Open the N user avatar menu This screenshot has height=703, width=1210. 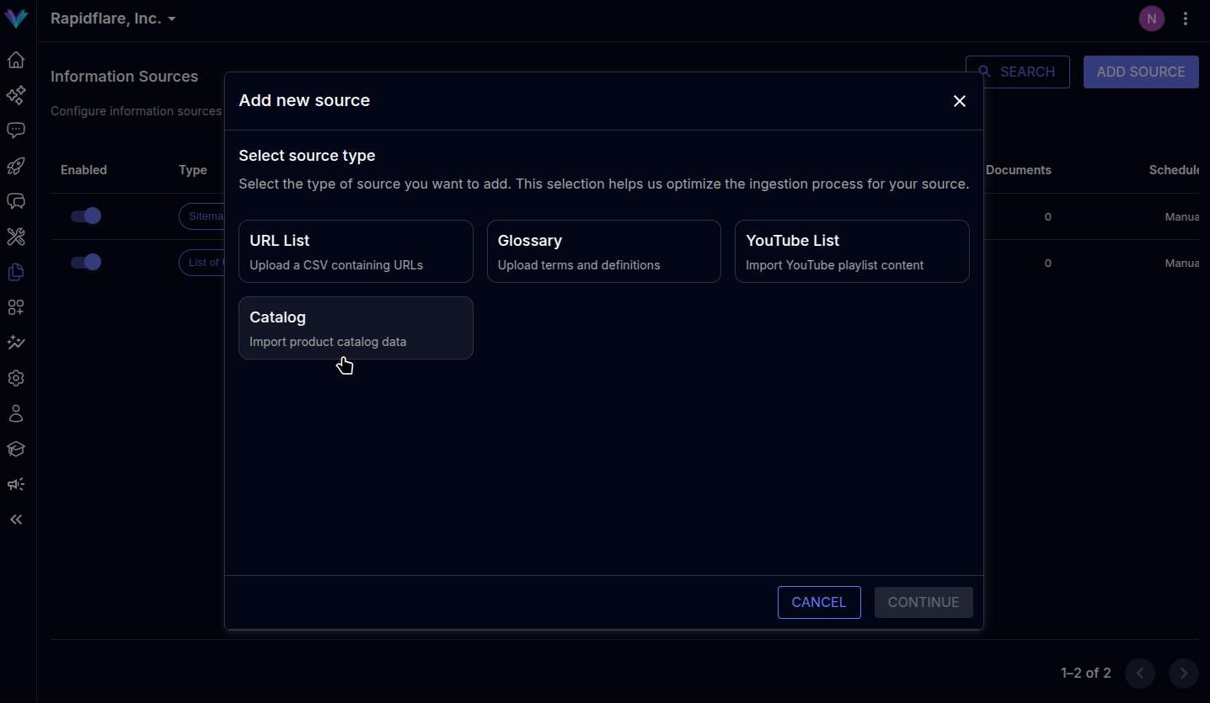point(1151,18)
